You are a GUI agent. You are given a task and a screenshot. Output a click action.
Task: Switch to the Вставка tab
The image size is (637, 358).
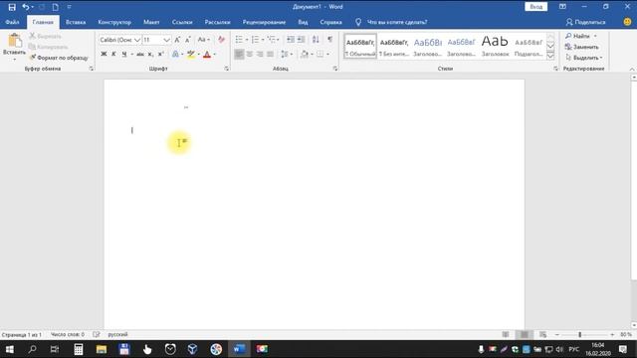[x=76, y=22]
